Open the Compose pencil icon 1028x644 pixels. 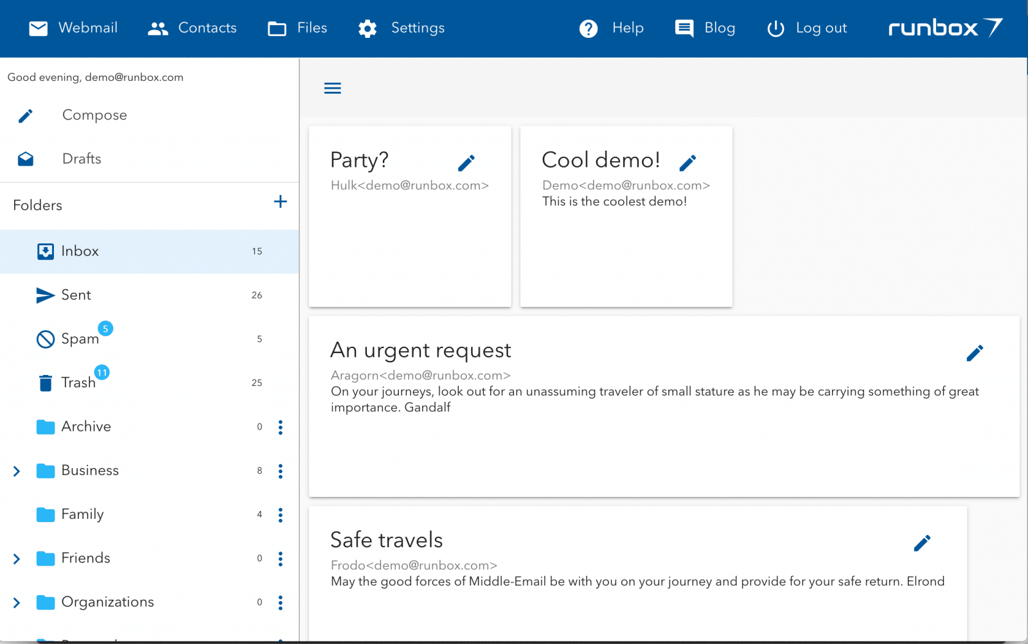(25, 115)
